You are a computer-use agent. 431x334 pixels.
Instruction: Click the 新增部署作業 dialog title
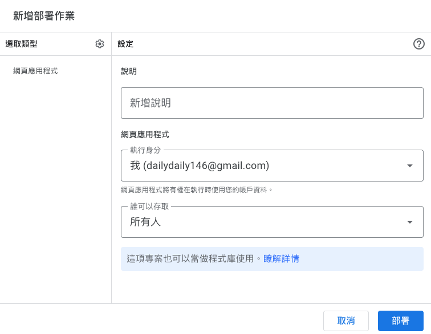(44, 16)
